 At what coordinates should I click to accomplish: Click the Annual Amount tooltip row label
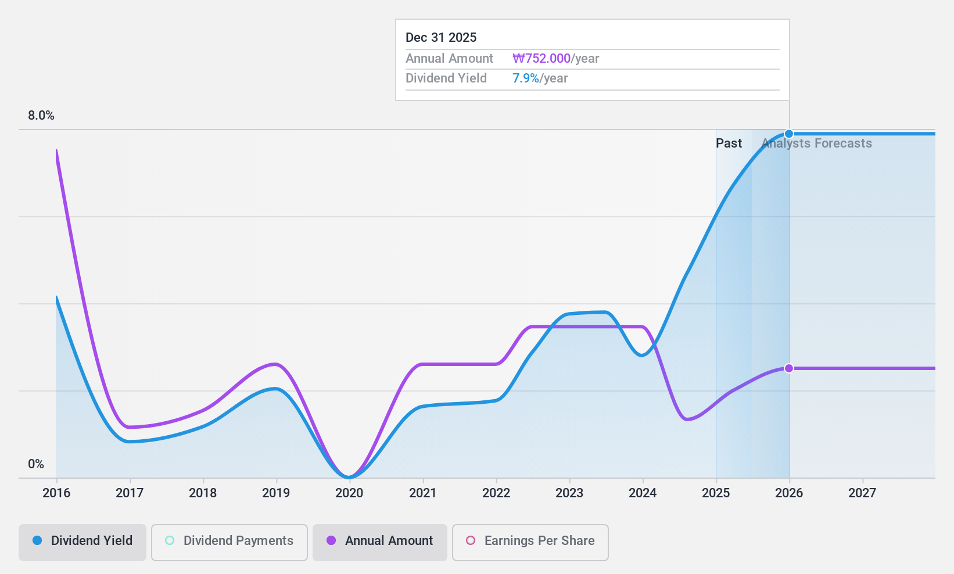(x=449, y=59)
